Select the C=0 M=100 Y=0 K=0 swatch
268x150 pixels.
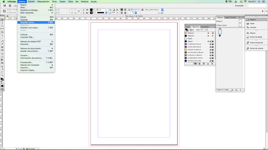(x=194, y=47)
